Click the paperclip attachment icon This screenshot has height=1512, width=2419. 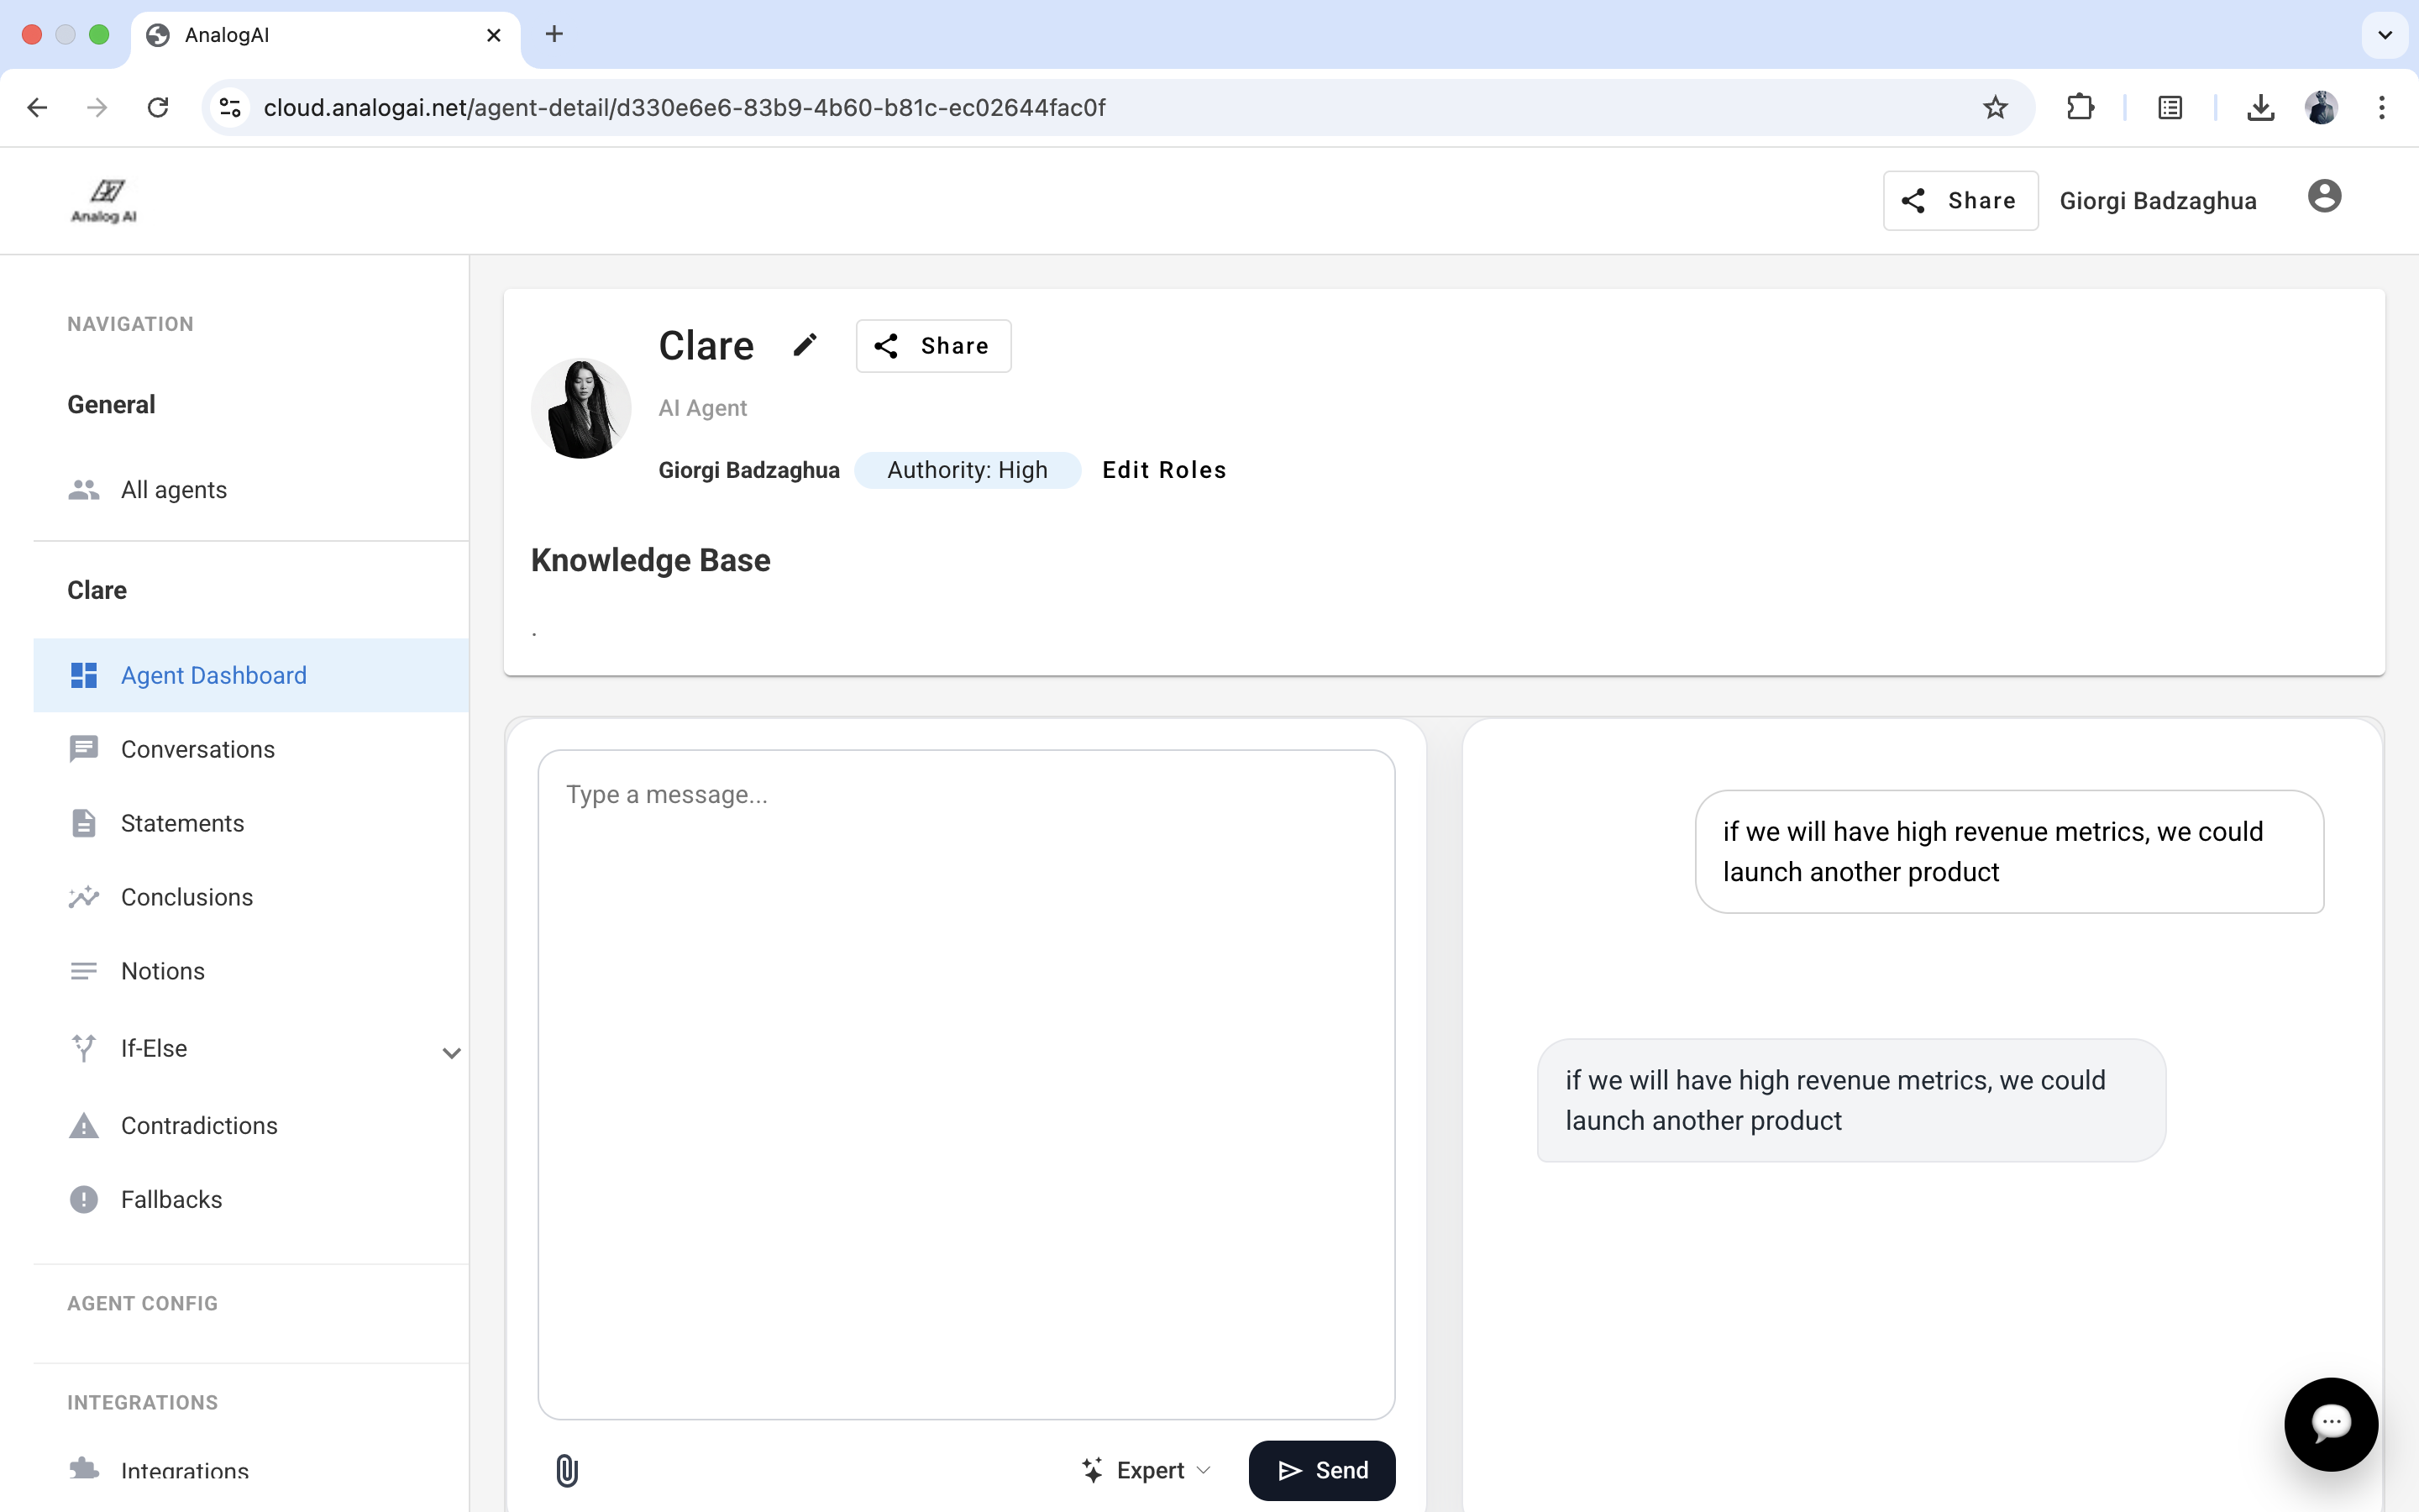coord(567,1470)
